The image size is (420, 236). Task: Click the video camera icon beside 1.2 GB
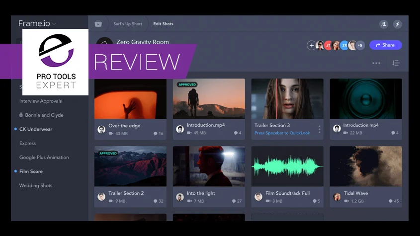346,201
